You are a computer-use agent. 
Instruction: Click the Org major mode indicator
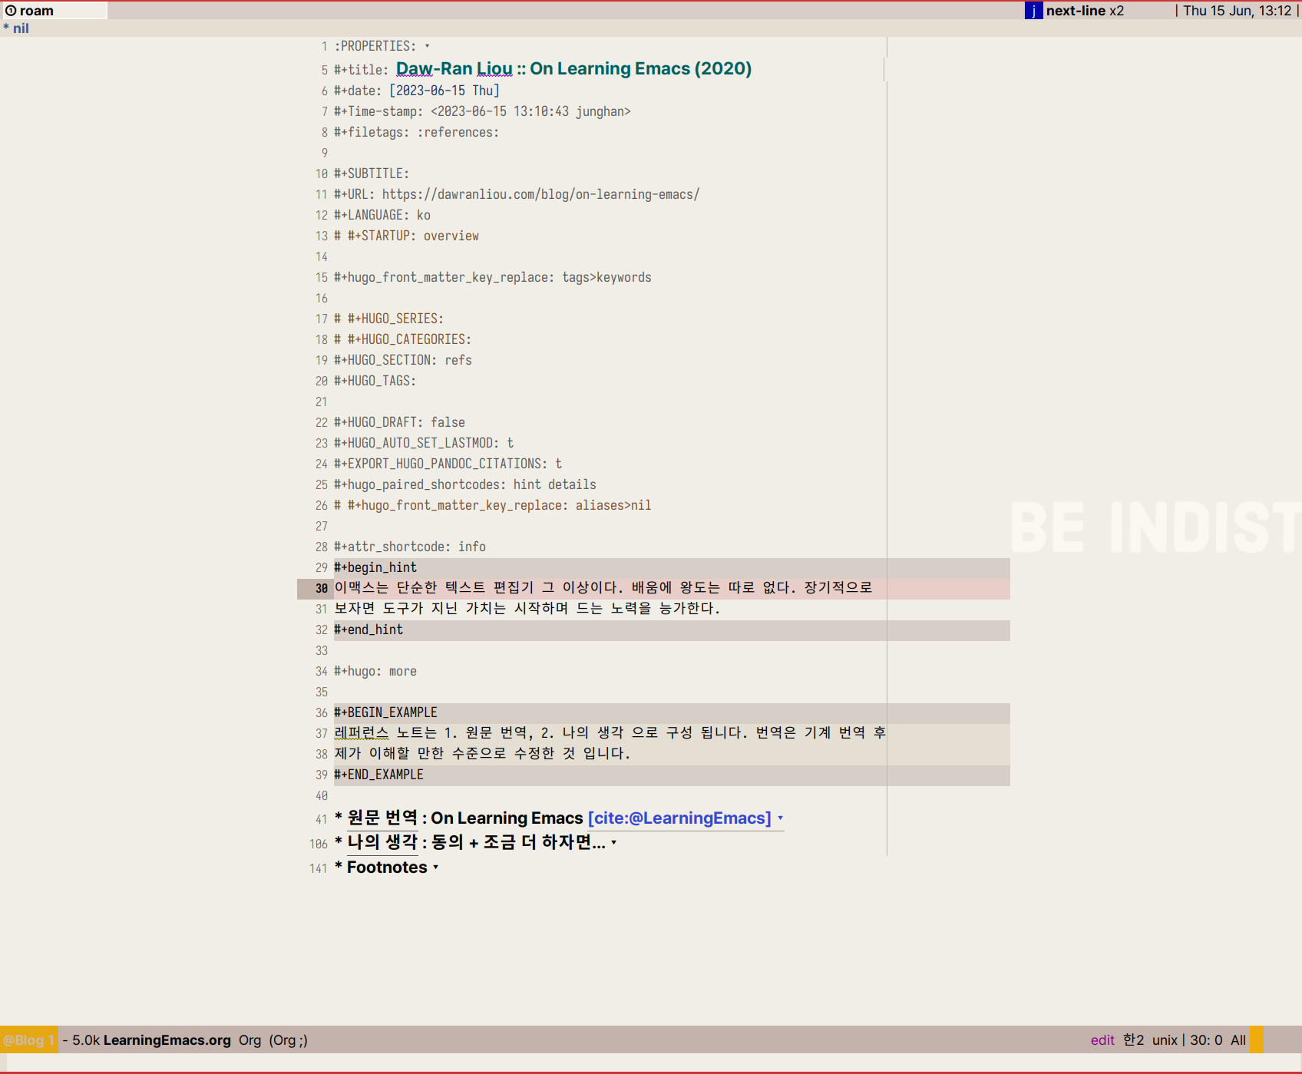pyautogui.click(x=249, y=1040)
